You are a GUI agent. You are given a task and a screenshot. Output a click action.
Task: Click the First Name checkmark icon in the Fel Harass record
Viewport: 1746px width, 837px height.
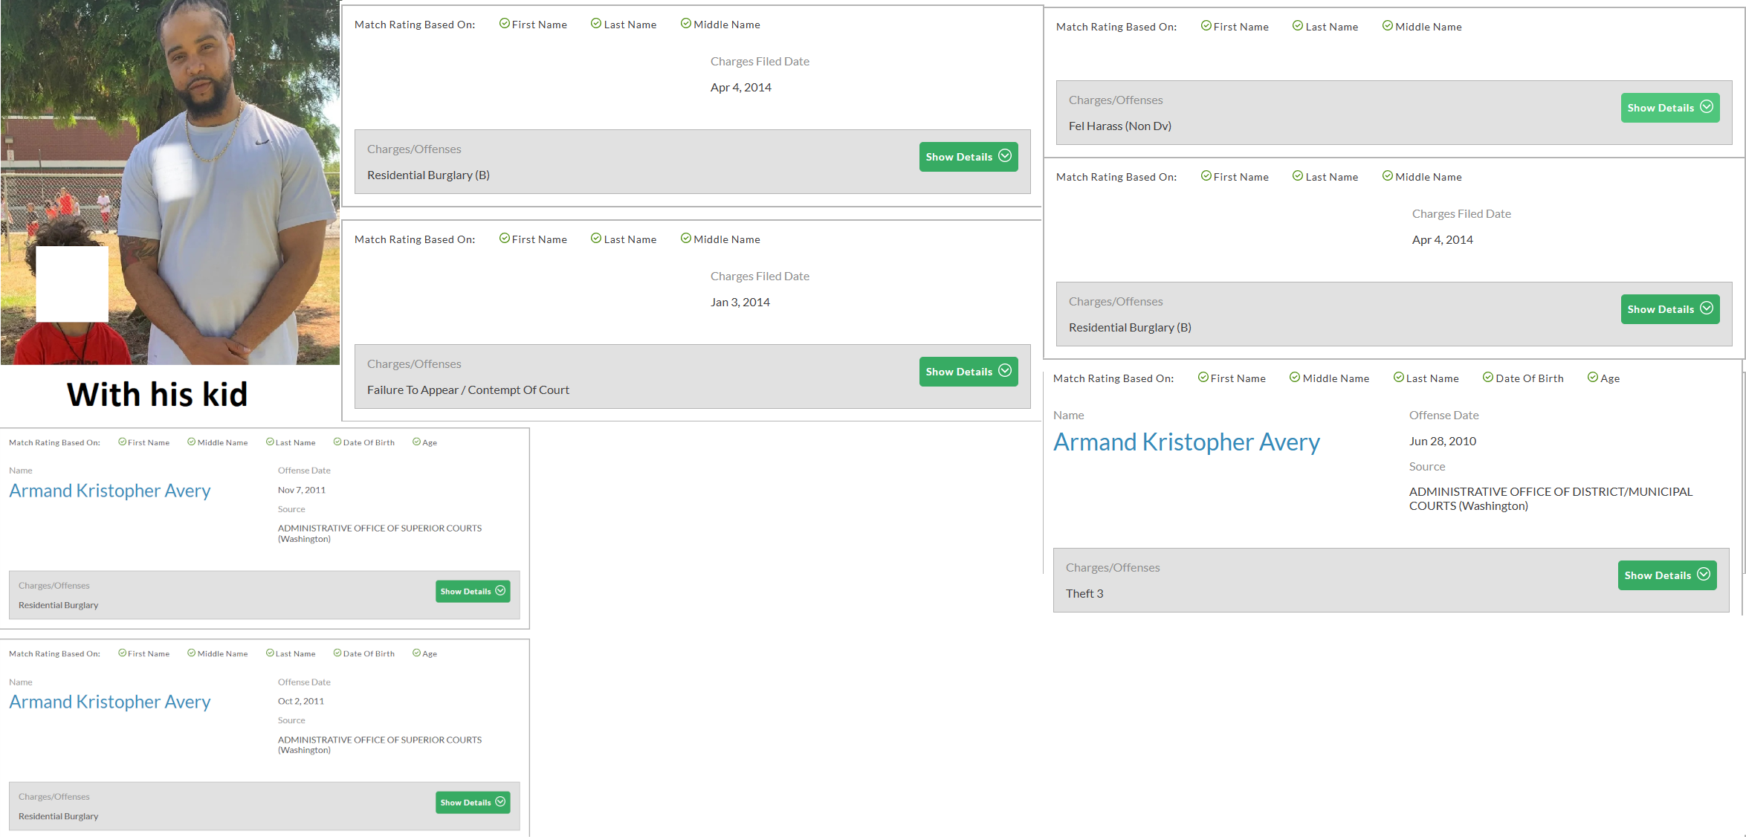(1206, 26)
